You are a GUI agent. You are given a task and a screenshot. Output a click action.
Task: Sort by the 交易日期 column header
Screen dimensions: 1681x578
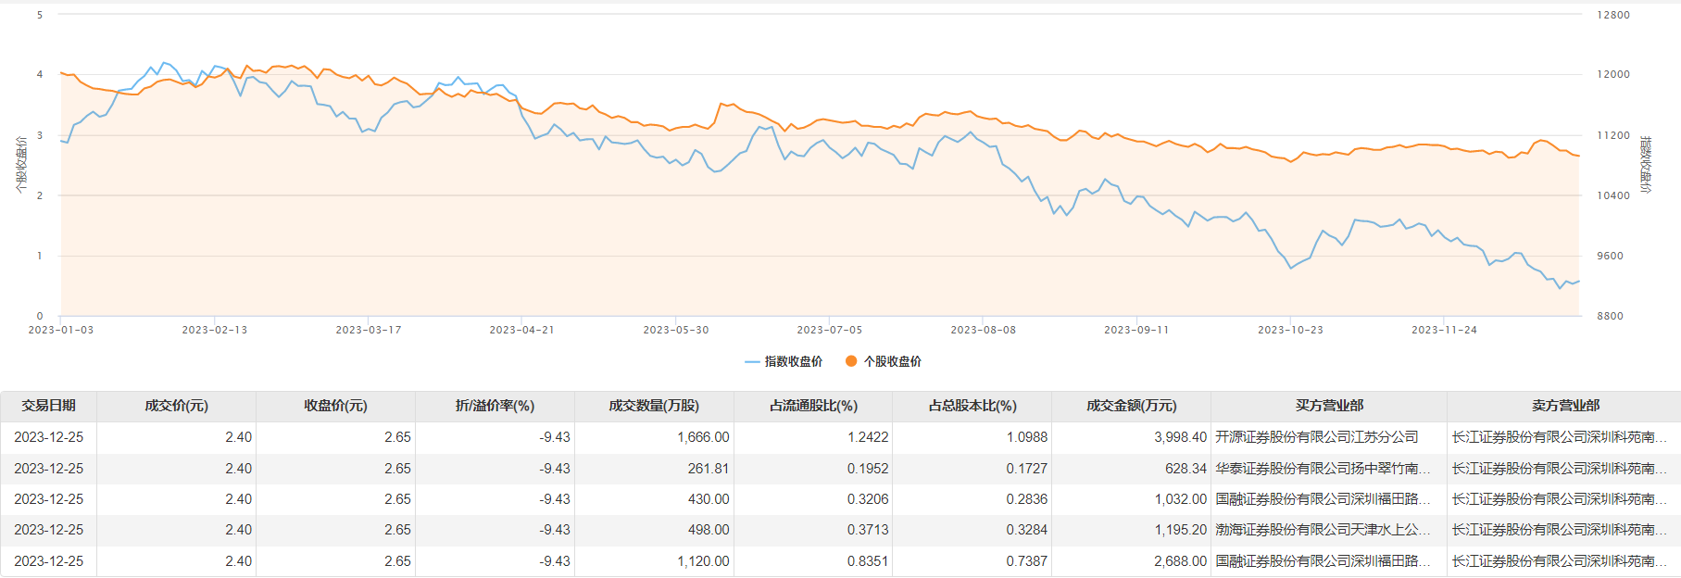[49, 406]
